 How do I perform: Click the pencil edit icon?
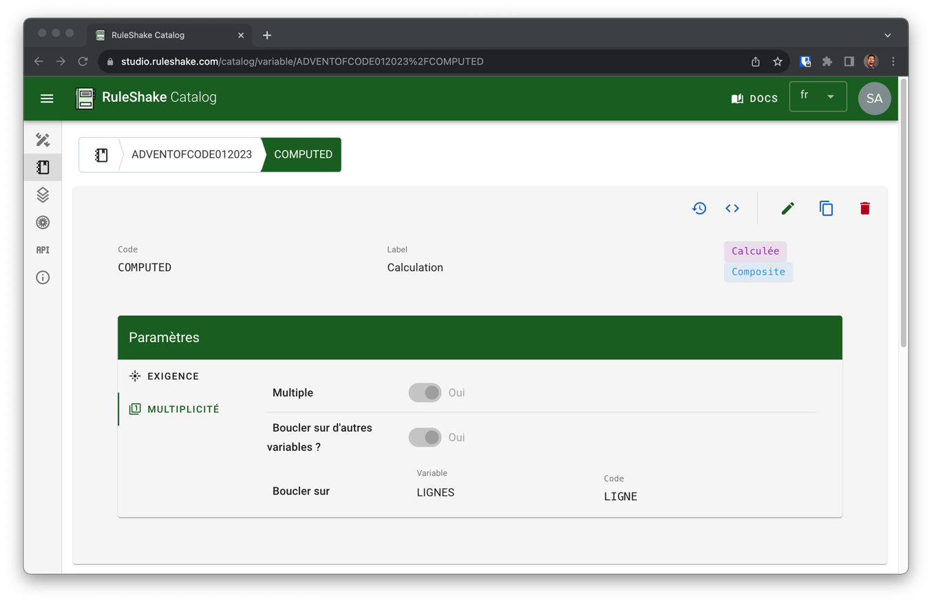(x=788, y=209)
